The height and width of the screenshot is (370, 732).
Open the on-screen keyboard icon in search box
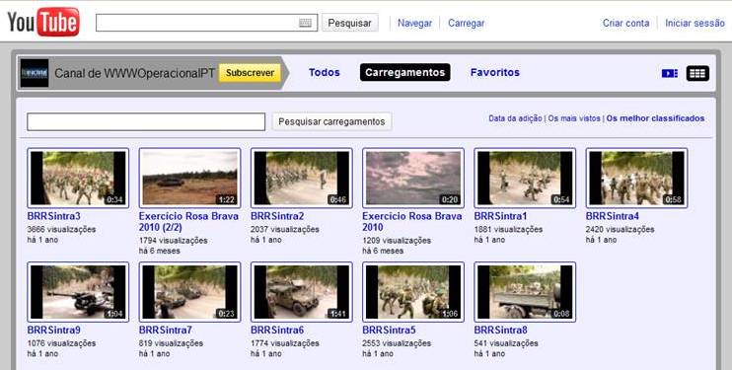click(305, 23)
